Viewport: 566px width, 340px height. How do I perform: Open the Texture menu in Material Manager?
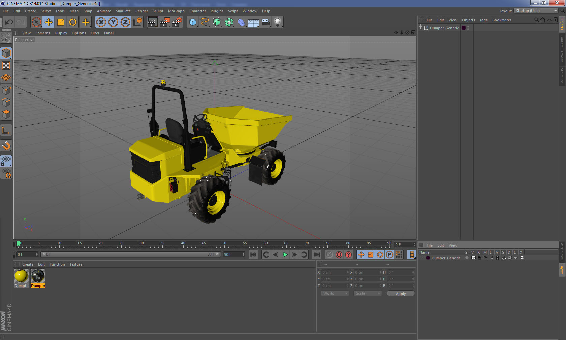pyautogui.click(x=76, y=264)
